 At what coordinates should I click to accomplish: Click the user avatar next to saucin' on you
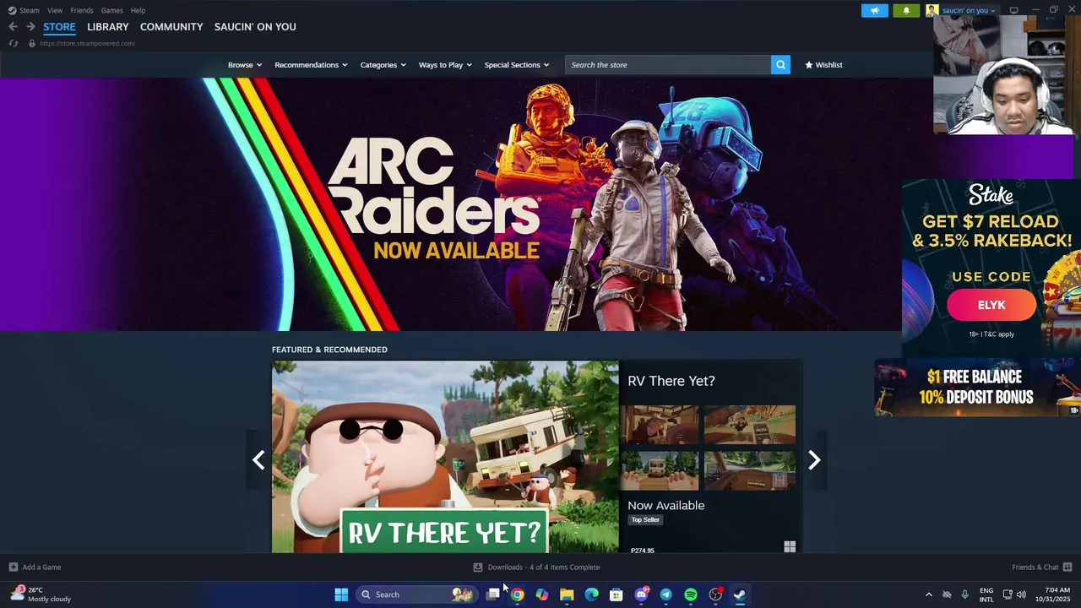click(x=932, y=10)
